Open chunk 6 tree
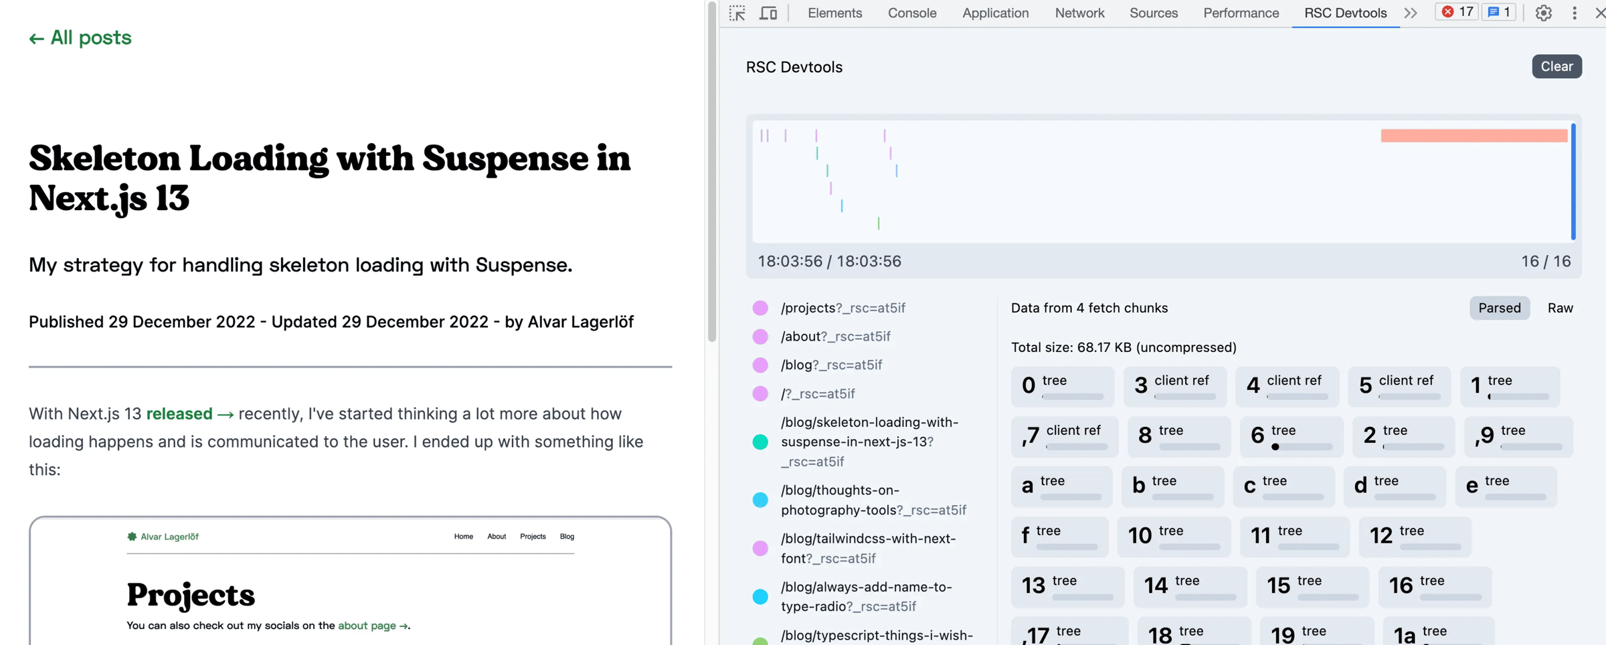The image size is (1606, 645). pos(1291,436)
